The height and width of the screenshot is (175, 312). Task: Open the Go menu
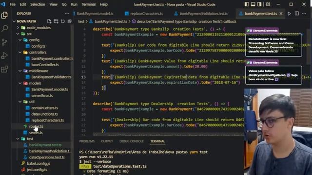click(64, 4)
